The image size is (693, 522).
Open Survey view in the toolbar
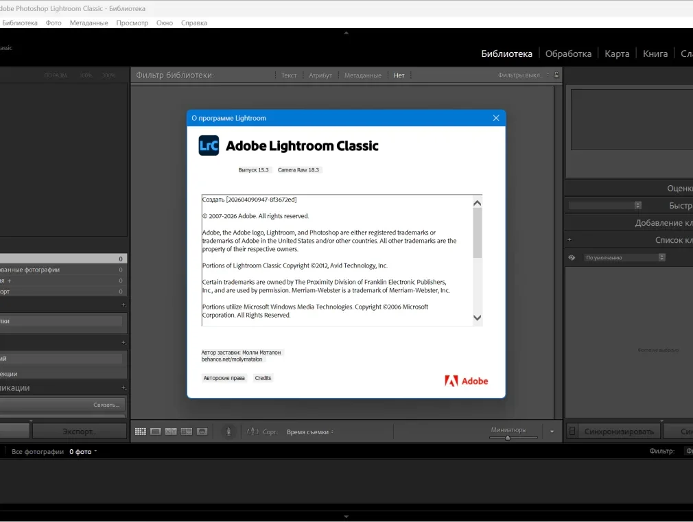point(186,431)
